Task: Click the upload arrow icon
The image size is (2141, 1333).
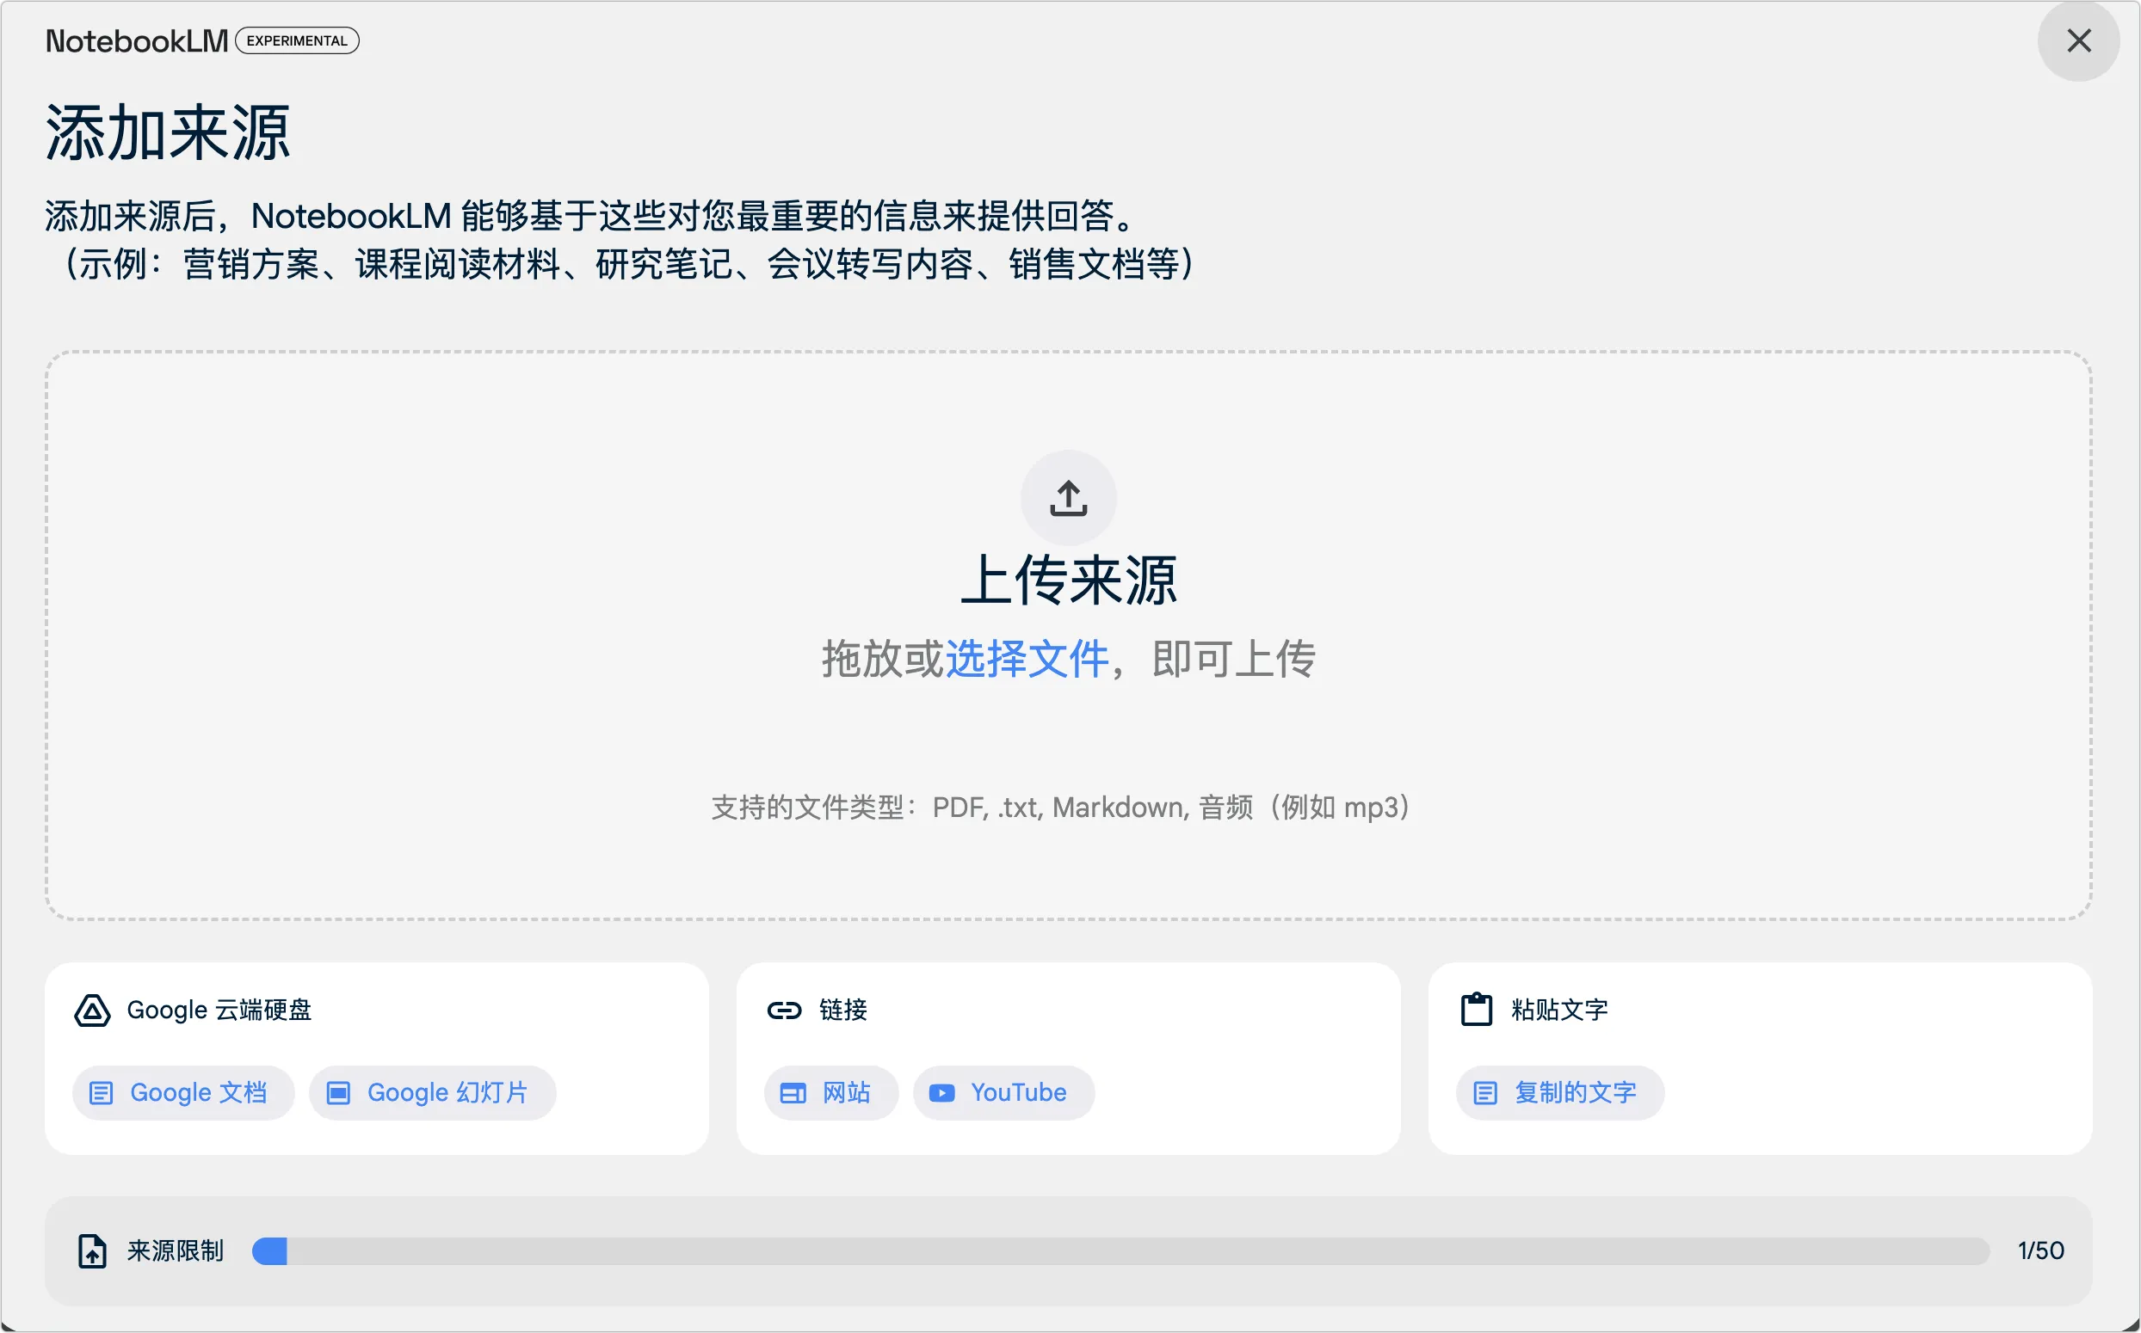Action: 1068,498
